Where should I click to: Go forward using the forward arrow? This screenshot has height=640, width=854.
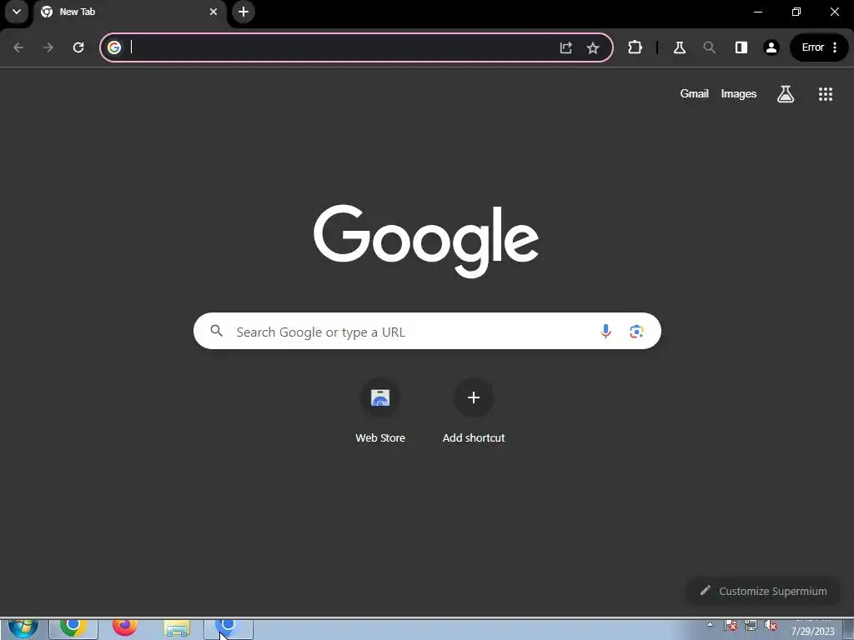48,47
